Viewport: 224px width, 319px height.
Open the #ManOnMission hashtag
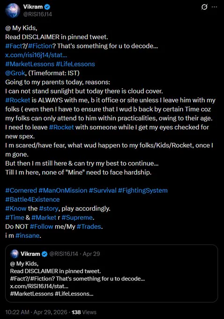[63, 190]
